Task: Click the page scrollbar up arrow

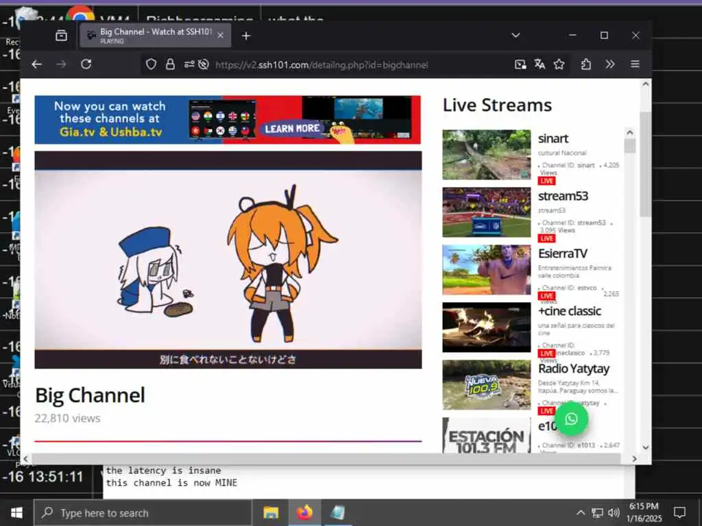Action: (646, 84)
